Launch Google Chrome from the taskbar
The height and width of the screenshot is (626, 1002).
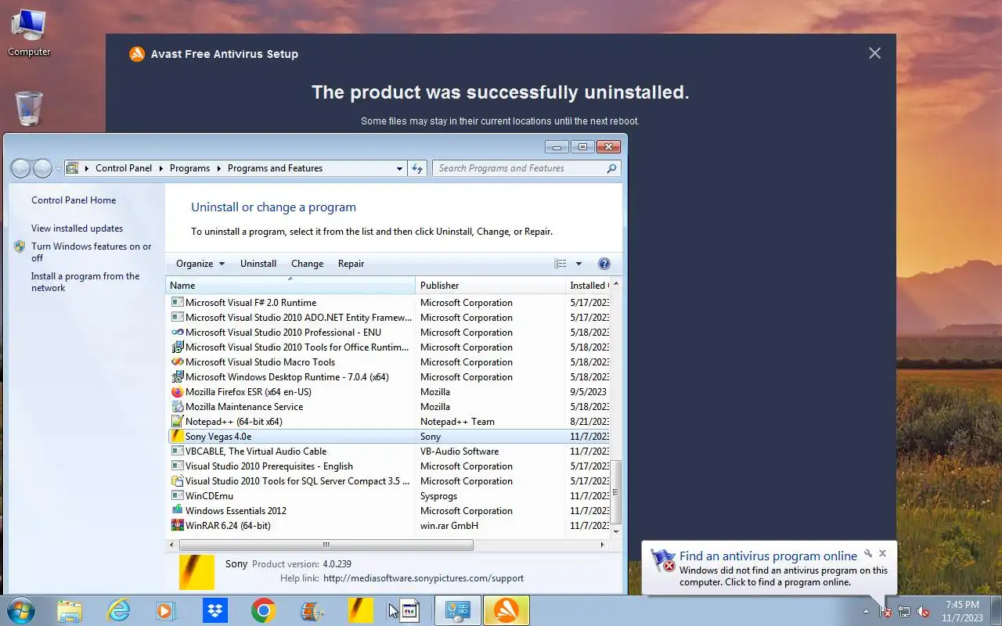(x=263, y=610)
